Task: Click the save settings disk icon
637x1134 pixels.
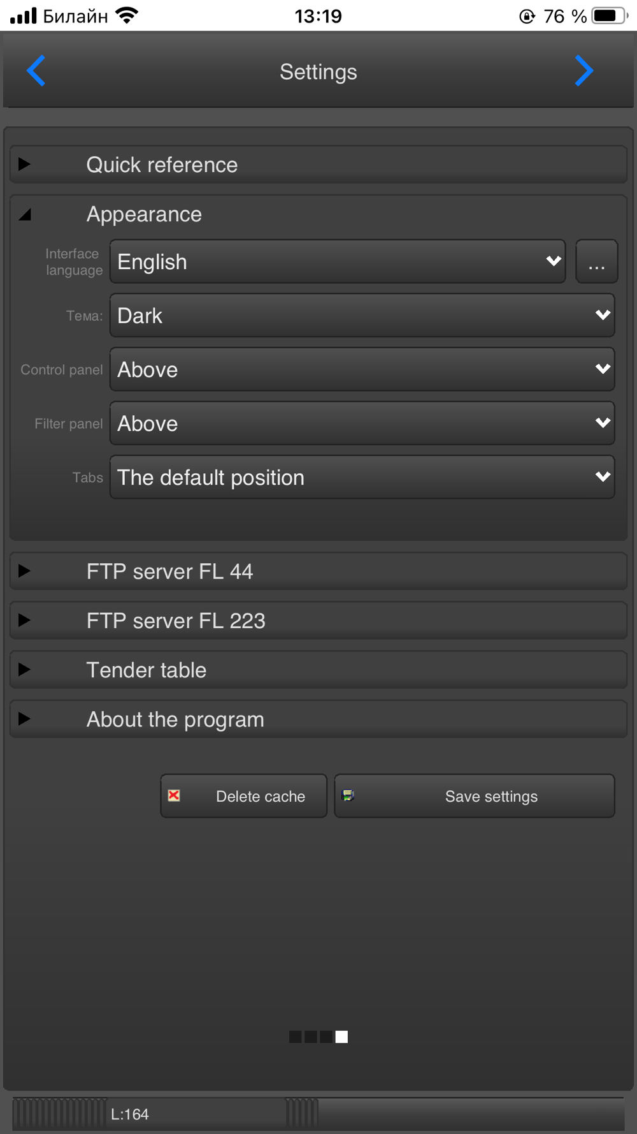Action: [348, 795]
